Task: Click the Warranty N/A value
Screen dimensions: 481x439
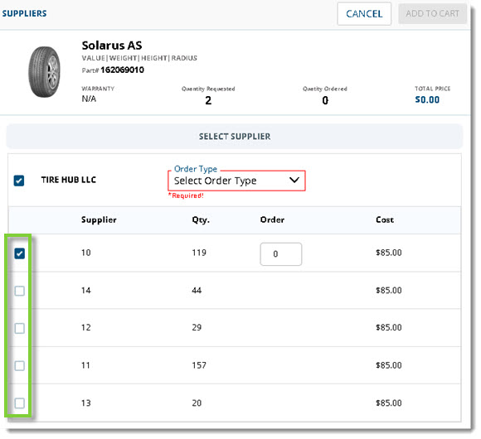Action: [89, 99]
